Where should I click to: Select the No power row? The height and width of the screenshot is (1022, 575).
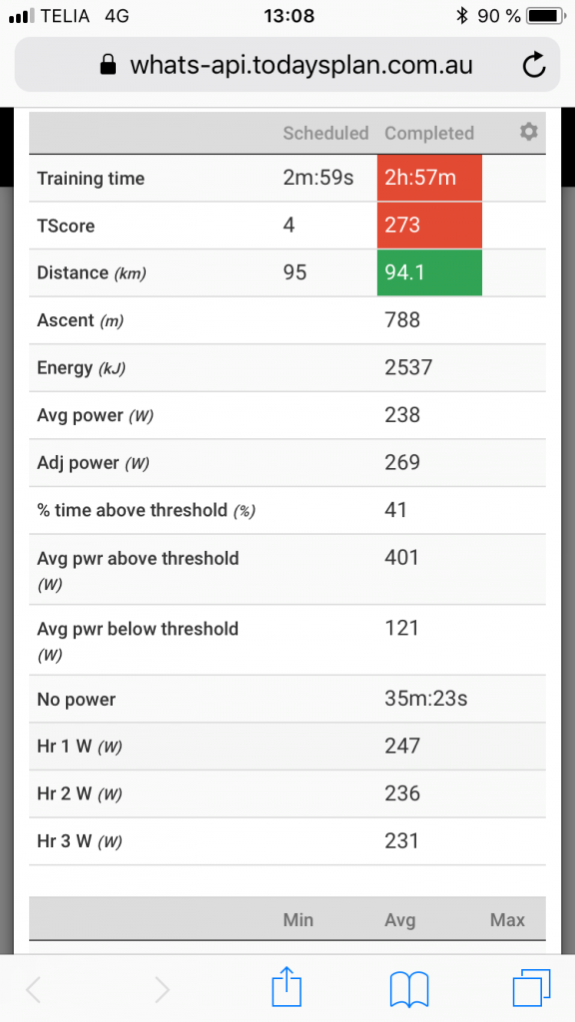[287, 699]
